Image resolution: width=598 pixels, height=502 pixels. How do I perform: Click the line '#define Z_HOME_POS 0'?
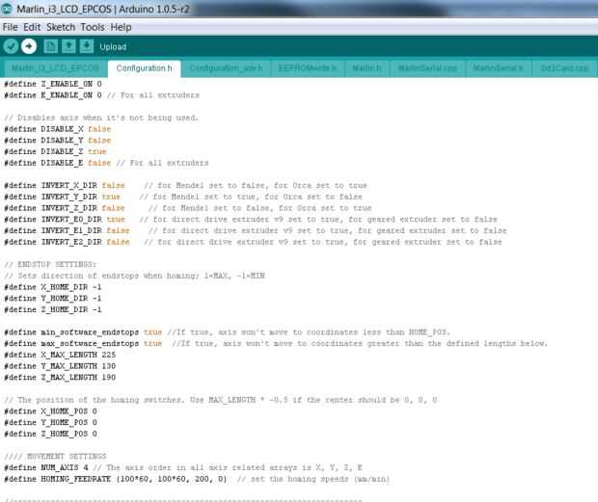(x=51, y=434)
